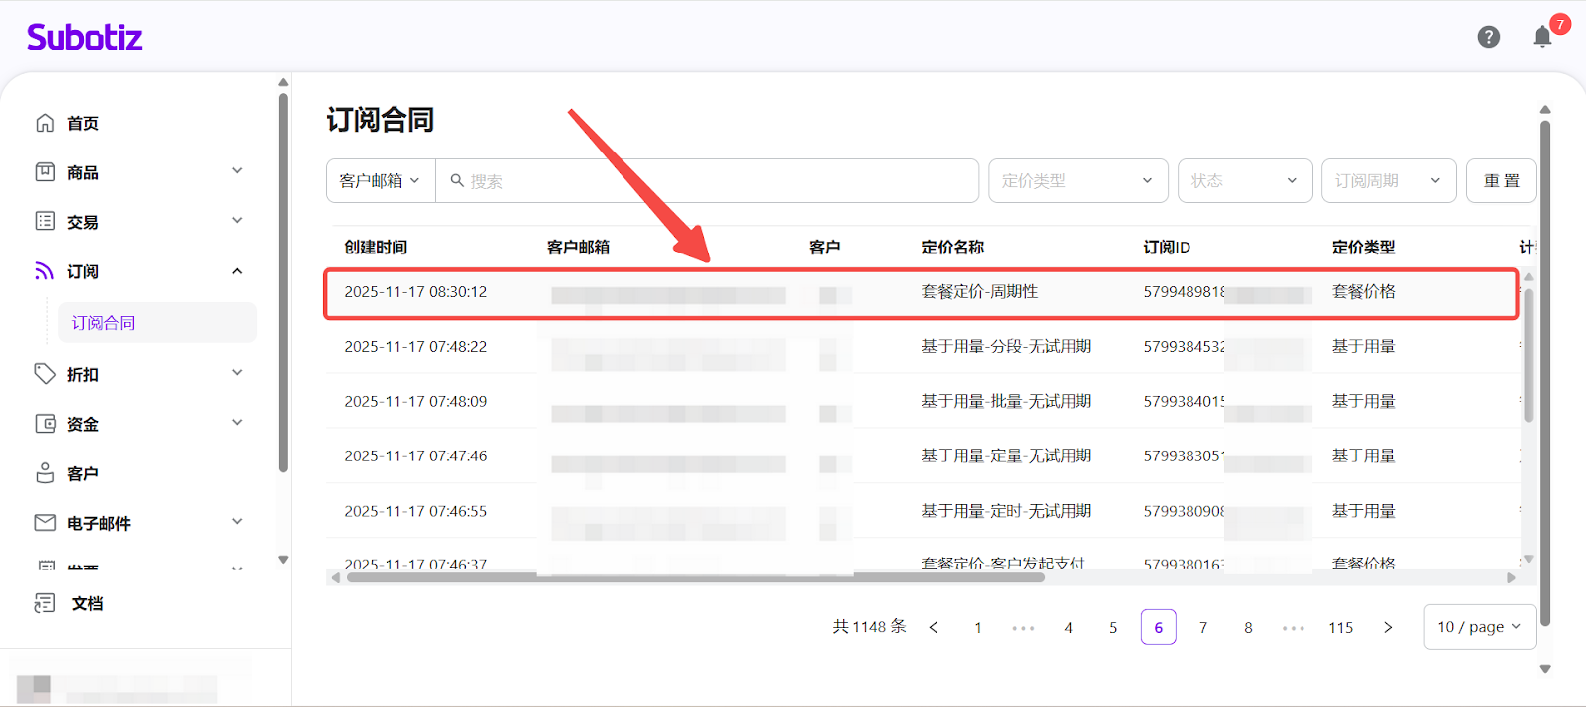This screenshot has height=707, width=1586.
Task: Open the 状态 status dropdown
Action: pyautogui.click(x=1244, y=181)
